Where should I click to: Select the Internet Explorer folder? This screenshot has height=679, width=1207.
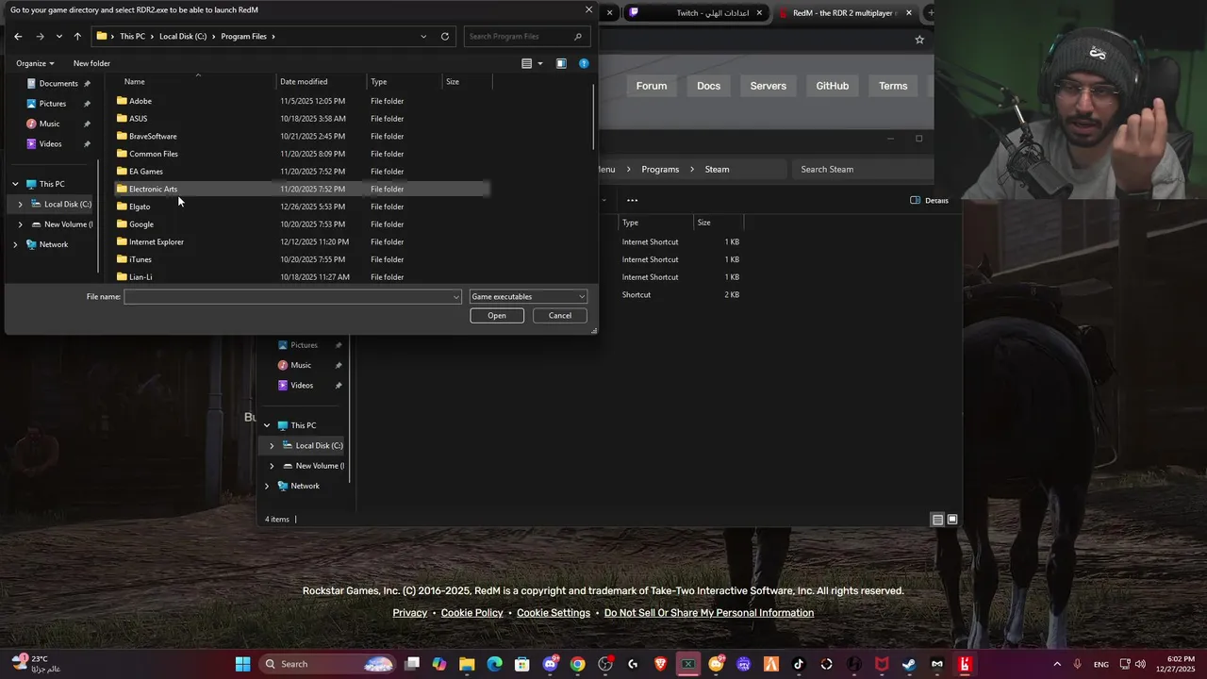point(157,242)
